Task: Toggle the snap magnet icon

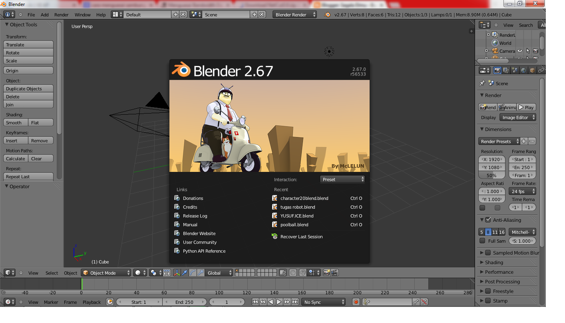Action: pos(303,273)
